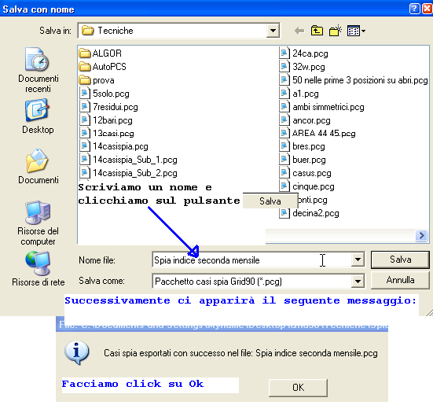433x405 pixels.
Task: Expand the Salva in folder dropdown
Action: coord(273,31)
